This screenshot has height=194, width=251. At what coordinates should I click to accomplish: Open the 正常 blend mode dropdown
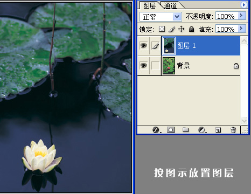161,17
